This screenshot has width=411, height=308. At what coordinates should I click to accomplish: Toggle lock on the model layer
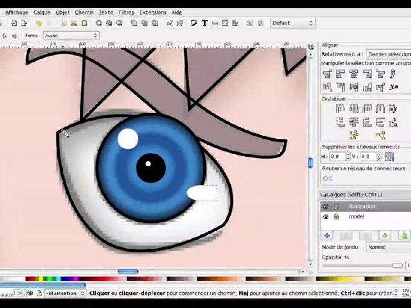click(x=336, y=216)
